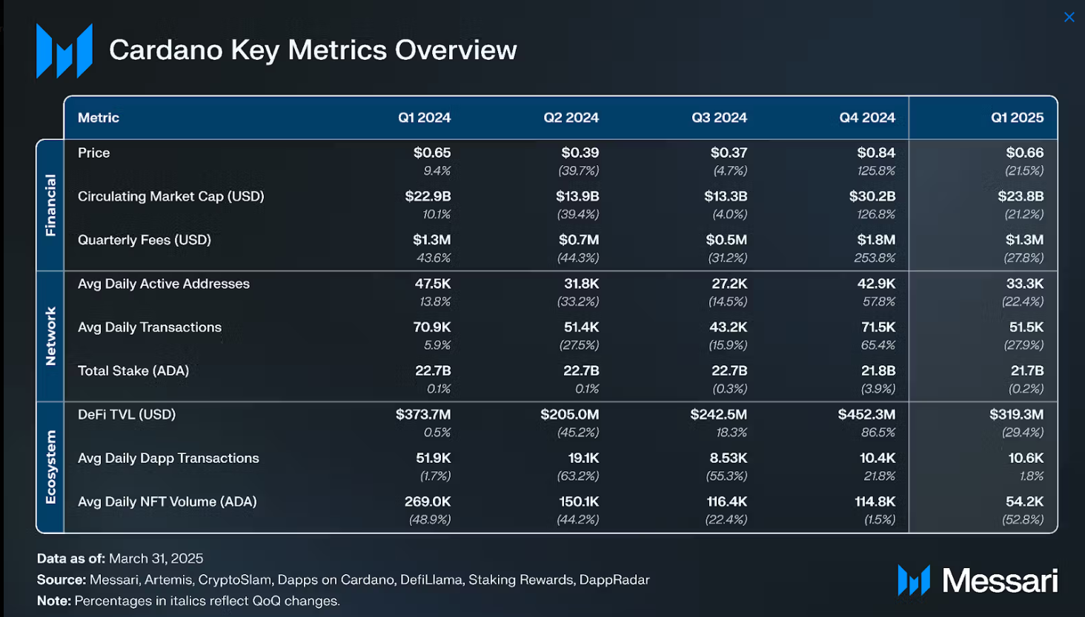Click the Avg Daily Active Addresses row label
The width and height of the screenshot is (1085, 617).
[x=164, y=284]
